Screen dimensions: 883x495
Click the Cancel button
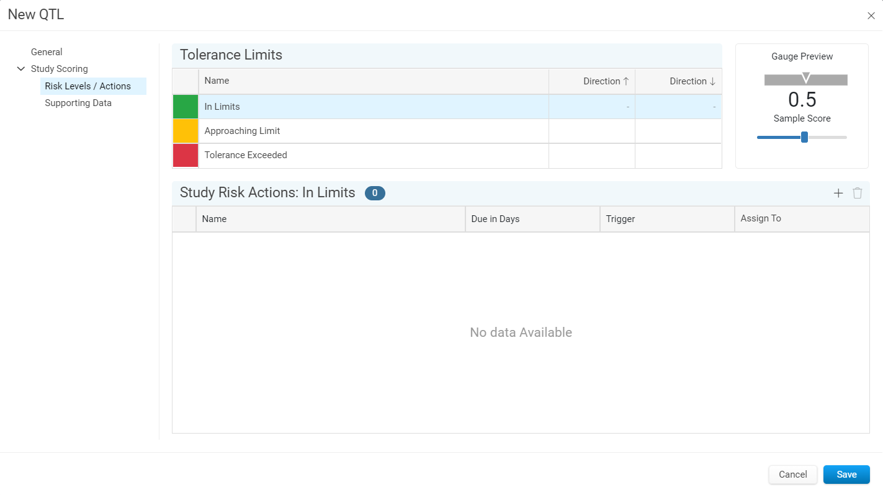[x=793, y=475]
